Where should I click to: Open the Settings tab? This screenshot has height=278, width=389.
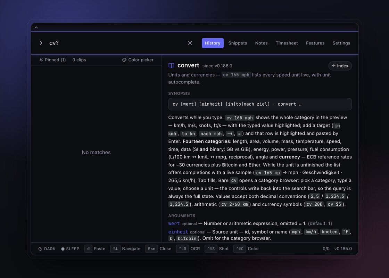(341, 43)
